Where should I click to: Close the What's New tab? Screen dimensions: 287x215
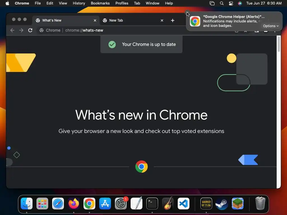pyautogui.click(x=95, y=20)
